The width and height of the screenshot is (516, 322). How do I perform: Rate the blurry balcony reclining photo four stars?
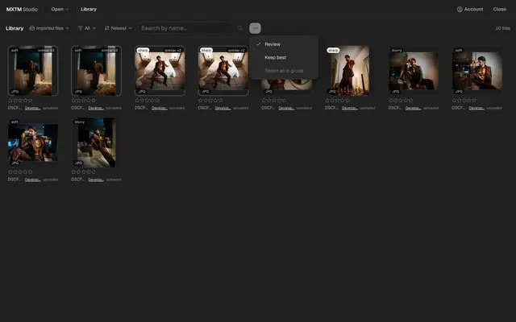pos(89,171)
